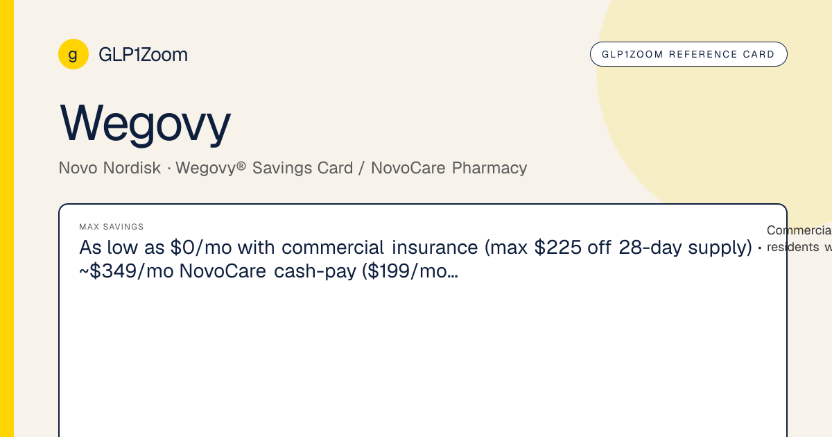Click the large Wegovy heading
The image size is (832, 437).
[x=145, y=123]
